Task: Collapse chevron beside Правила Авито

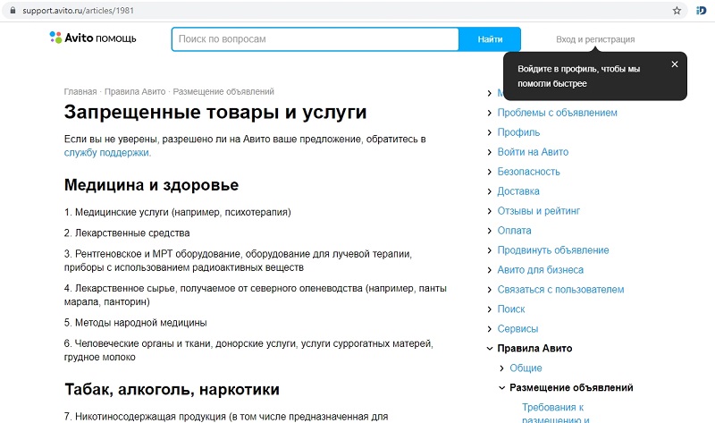Action: (x=489, y=349)
